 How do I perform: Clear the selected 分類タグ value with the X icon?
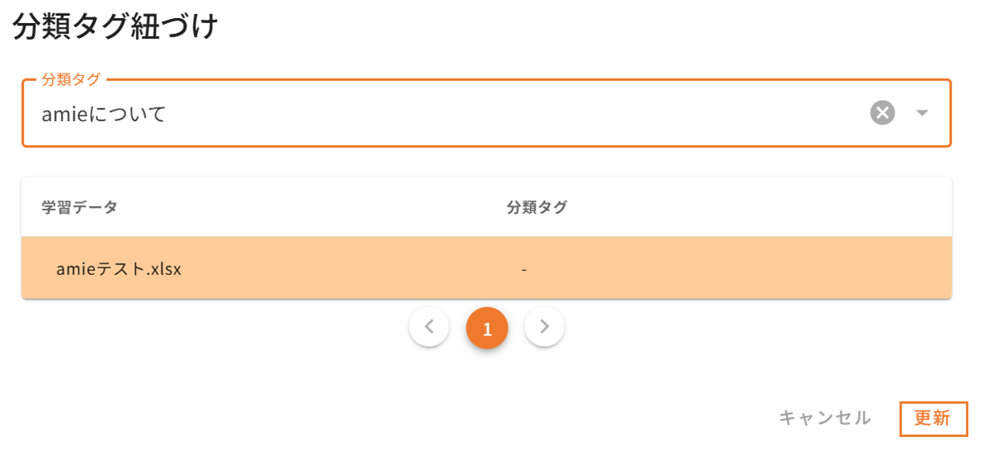pos(882,113)
